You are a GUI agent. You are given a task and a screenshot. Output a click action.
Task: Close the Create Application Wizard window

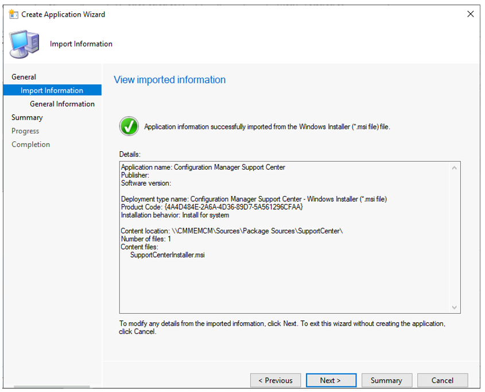click(x=470, y=14)
